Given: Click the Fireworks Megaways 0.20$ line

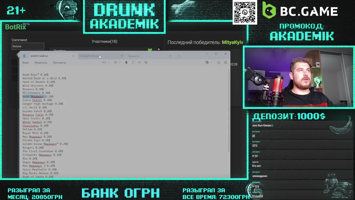Looking at the screenshot, I should click(x=42, y=155).
